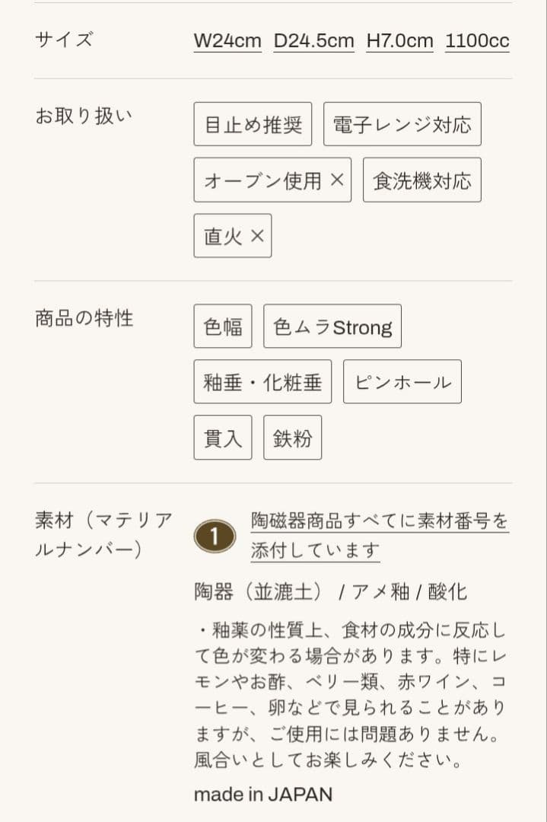Click the 色幅 characteristic tag
Image resolution: width=547 pixels, height=822 pixels.
[x=222, y=326]
